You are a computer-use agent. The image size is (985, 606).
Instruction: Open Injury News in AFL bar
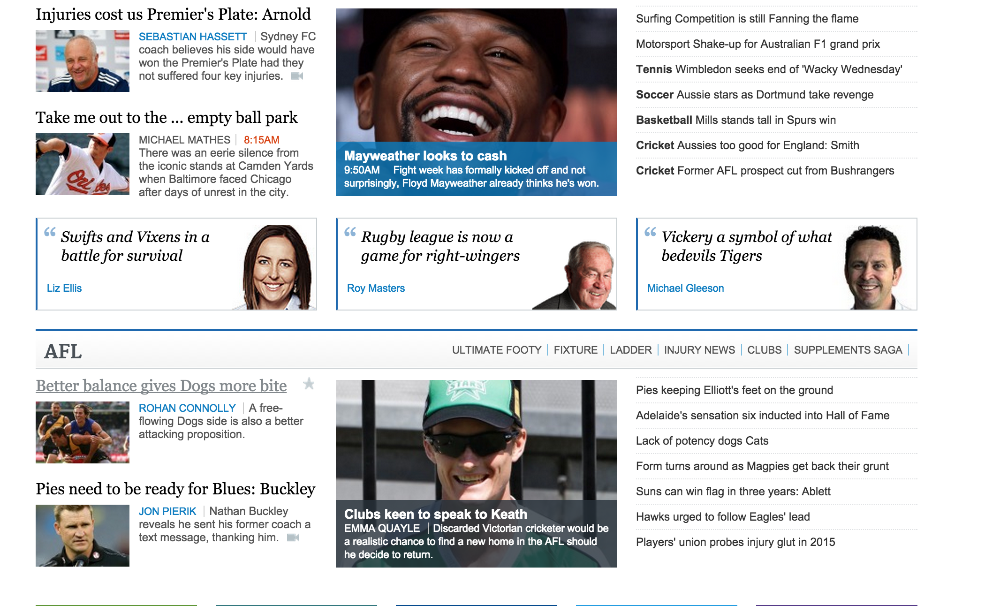coord(699,350)
